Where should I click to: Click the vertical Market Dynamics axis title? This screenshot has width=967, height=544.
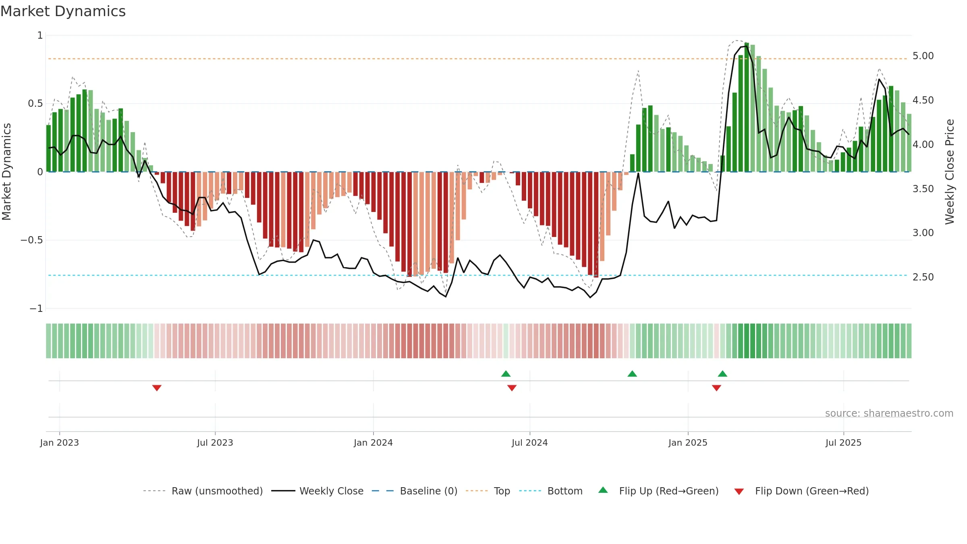[6, 172]
